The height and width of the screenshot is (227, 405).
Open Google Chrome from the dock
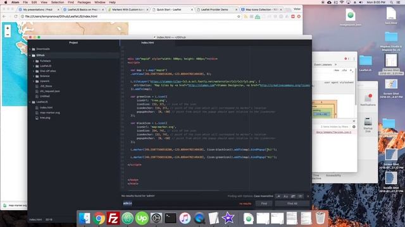coord(99,218)
